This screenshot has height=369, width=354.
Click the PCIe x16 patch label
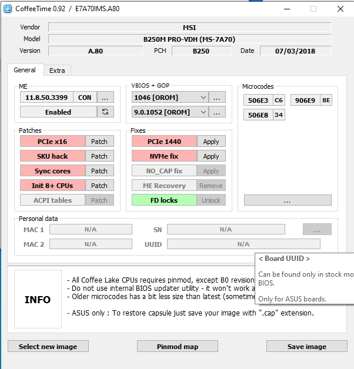(52, 142)
